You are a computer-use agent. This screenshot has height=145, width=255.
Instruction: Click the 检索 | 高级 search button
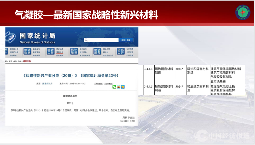click(x=126, y=40)
